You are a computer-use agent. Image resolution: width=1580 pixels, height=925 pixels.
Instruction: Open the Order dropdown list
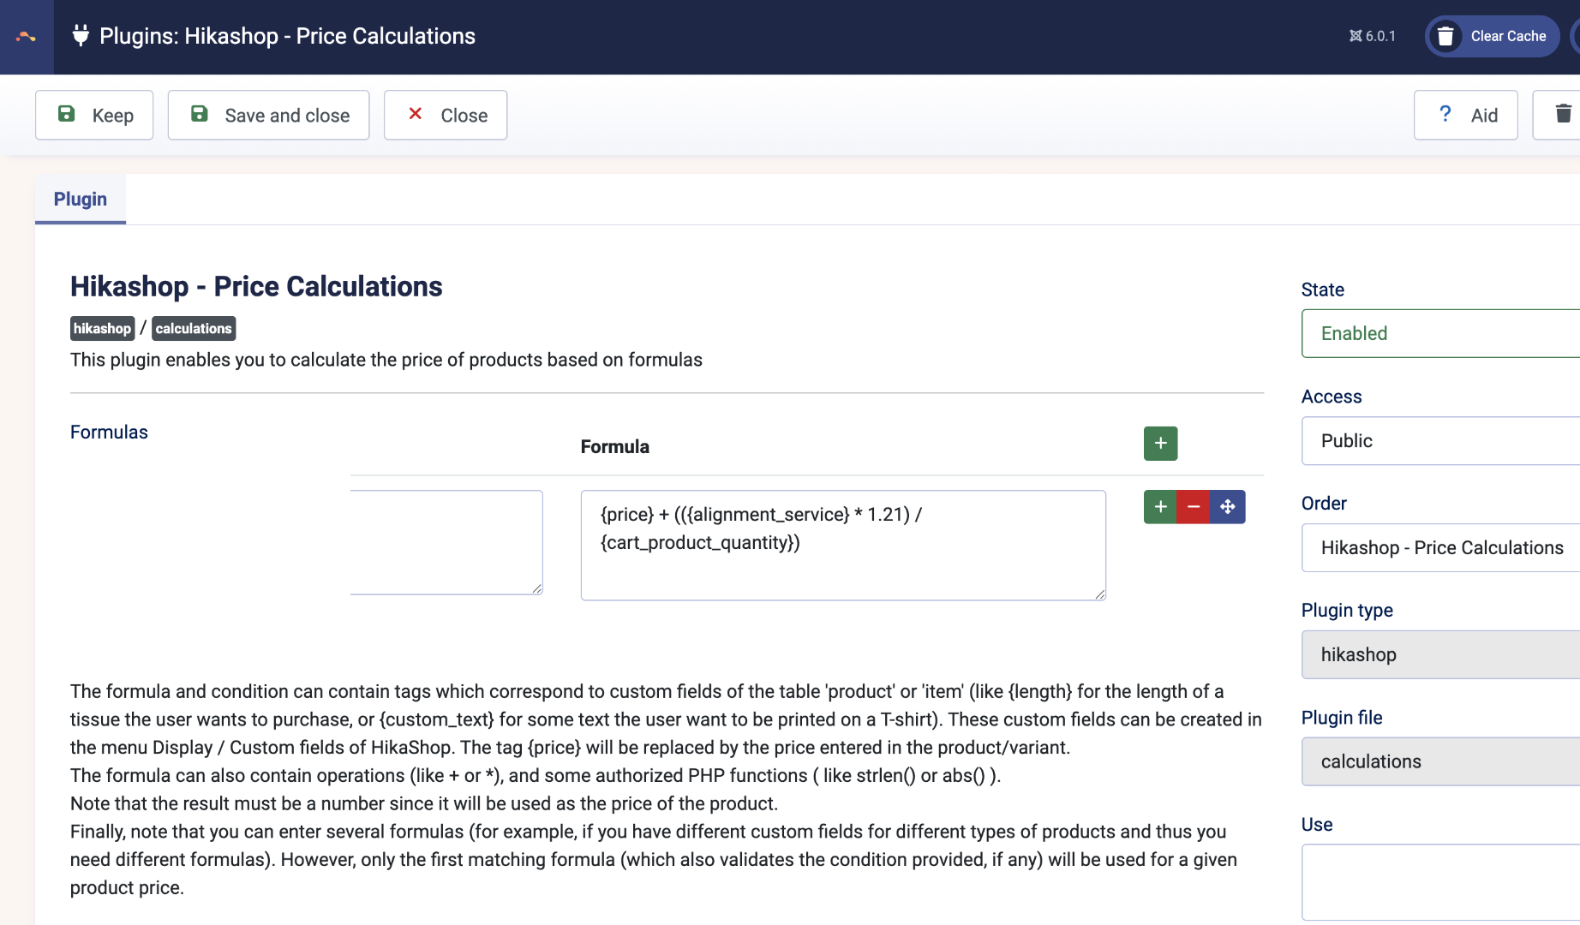coord(1439,548)
